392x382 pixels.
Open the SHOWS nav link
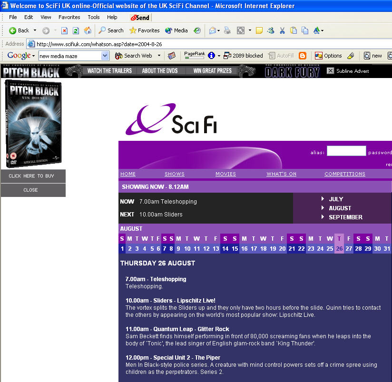tap(175, 174)
